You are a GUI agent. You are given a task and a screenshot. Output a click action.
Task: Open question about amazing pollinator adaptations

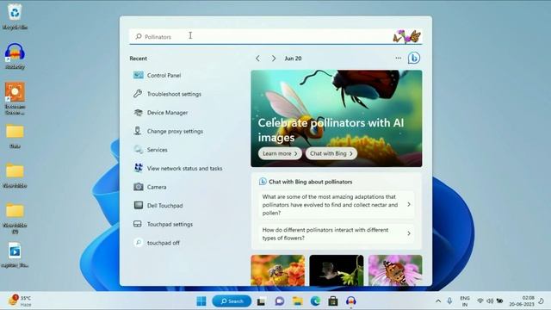click(x=337, y=205)
